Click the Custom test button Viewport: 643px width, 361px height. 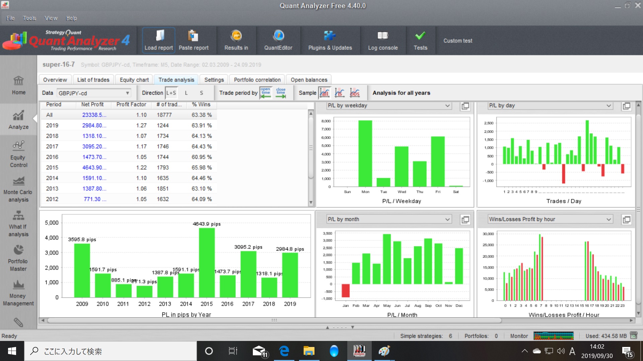(457, 41)
